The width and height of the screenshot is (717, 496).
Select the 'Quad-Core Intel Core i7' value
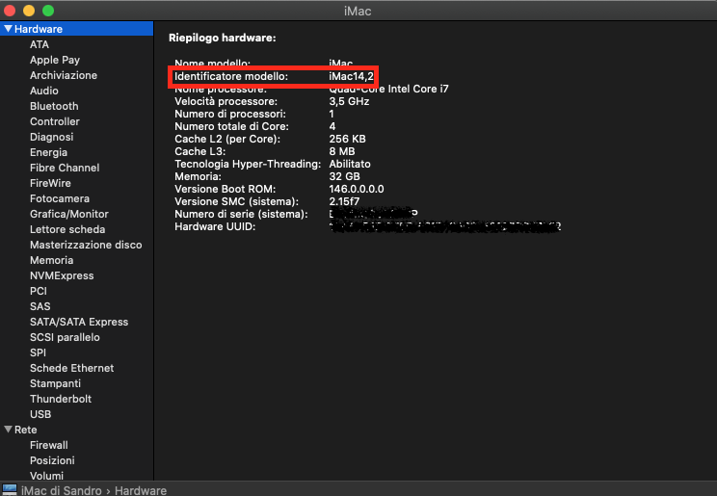[388, 89]
